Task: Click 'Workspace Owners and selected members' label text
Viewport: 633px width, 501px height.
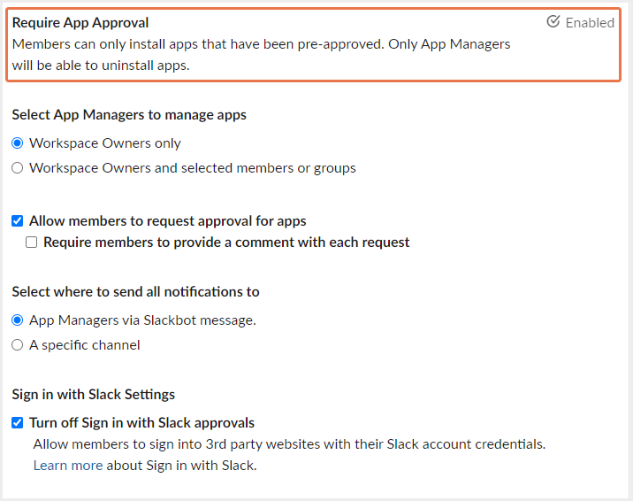Action: coord(193,168)
